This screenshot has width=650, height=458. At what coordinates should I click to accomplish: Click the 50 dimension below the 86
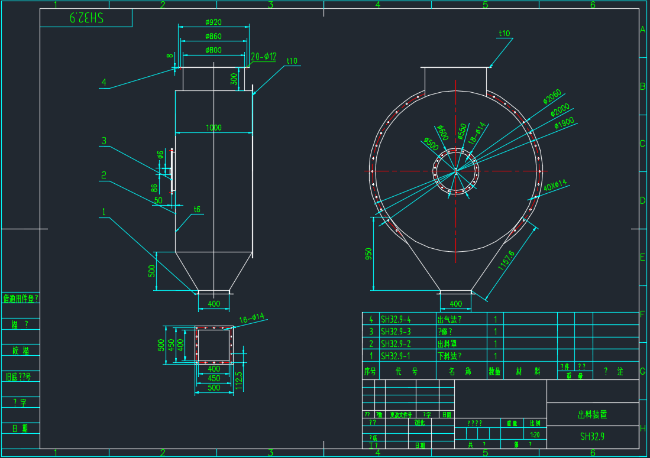159,200
